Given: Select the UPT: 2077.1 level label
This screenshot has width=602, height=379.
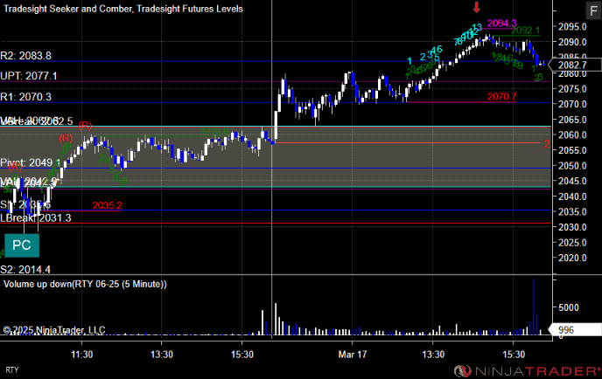Looking at the screenshot, I should click(29, 76).
